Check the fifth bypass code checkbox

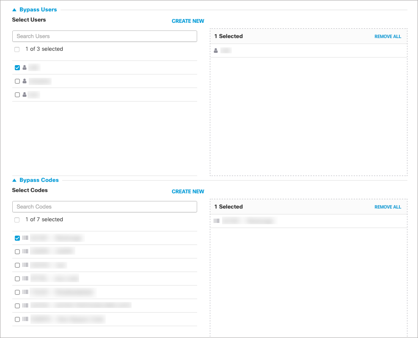point(17,292)
